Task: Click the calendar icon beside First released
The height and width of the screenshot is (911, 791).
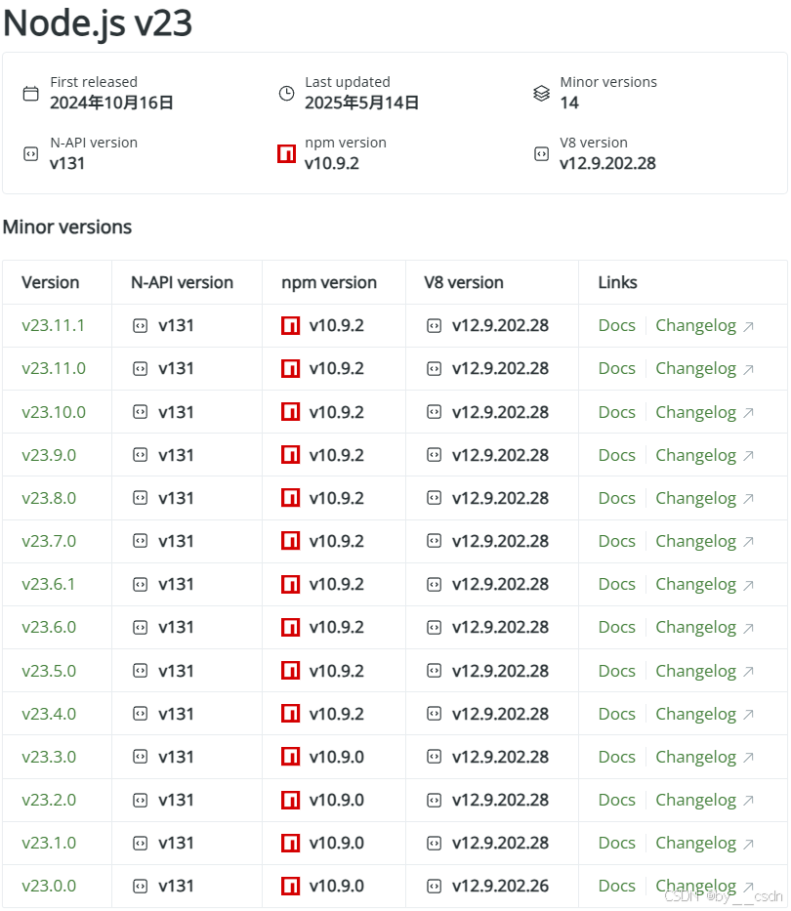Action: 31,93
